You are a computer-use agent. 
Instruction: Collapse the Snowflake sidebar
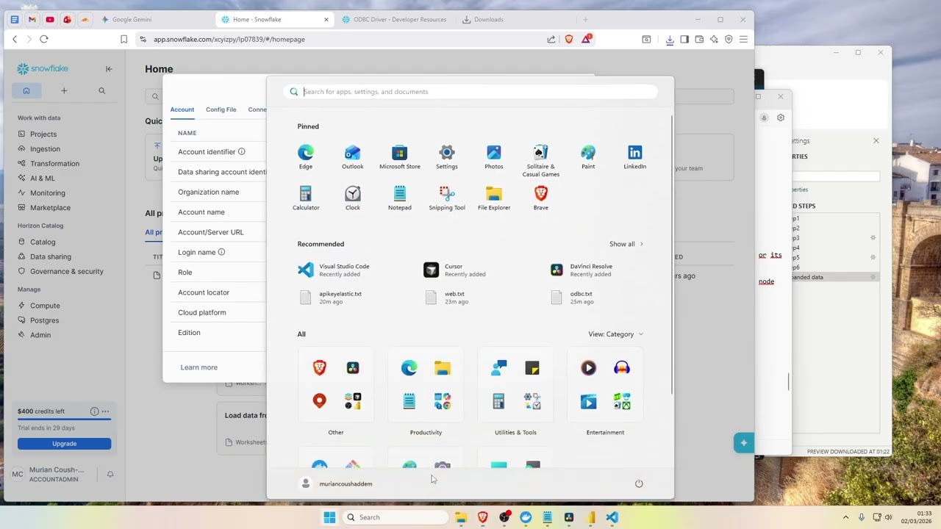[109, 69]
